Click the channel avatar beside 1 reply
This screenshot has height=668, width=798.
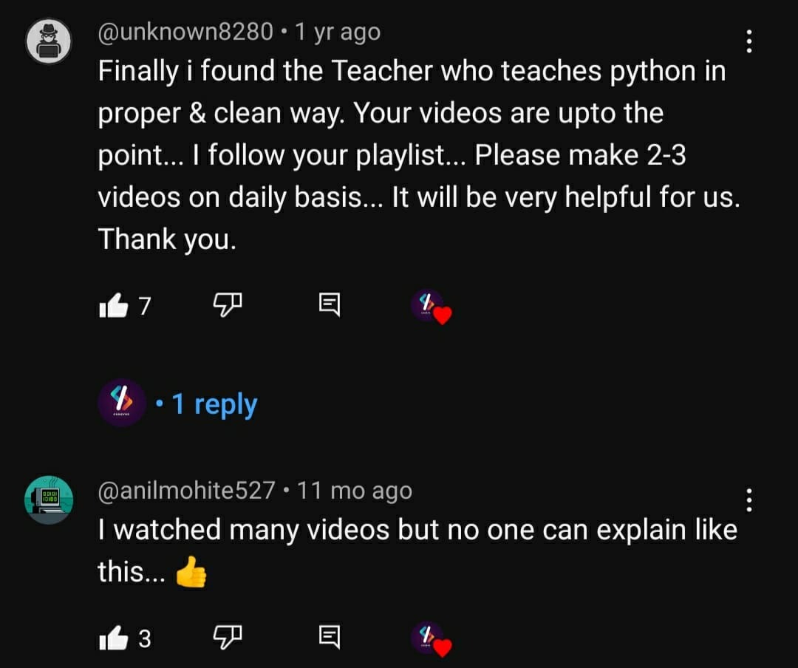click(x=122, y=403)
